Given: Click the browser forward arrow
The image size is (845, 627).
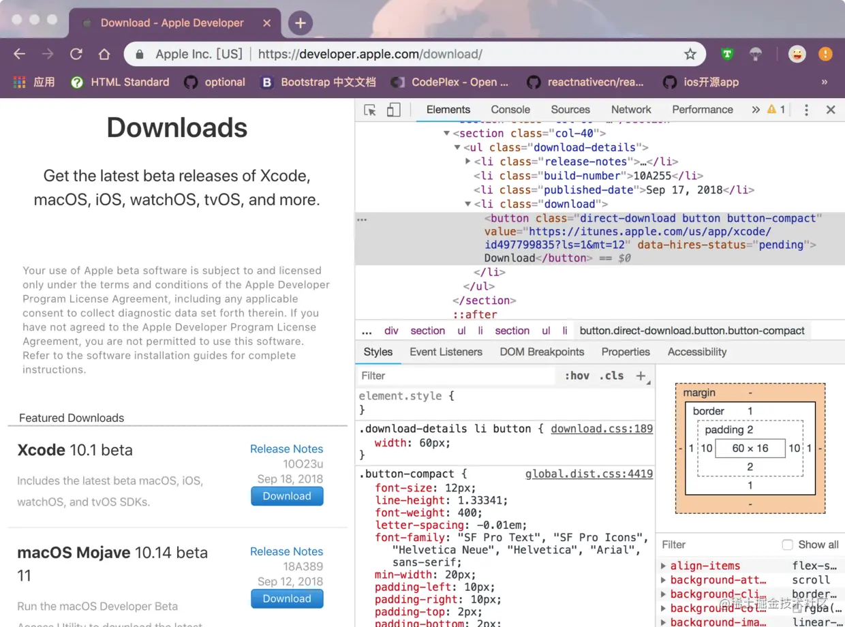Looking at the screenshot, I should 48,55.
